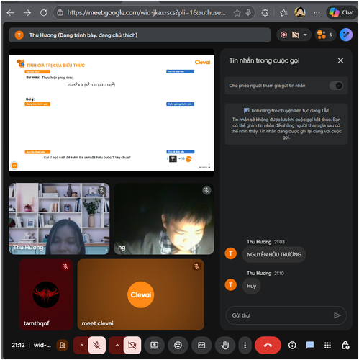Screen dimensions: 359x360
Task: Open the browser profile avatar
Action: point(300,12)
